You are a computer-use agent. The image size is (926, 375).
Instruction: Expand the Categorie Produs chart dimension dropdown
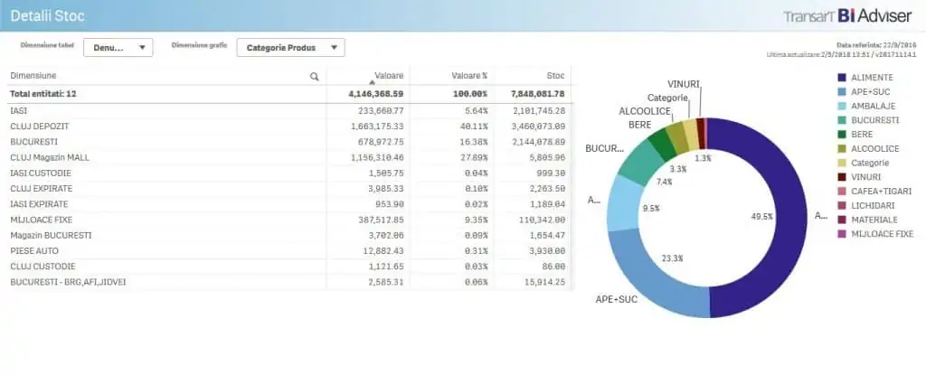(290, 48)
